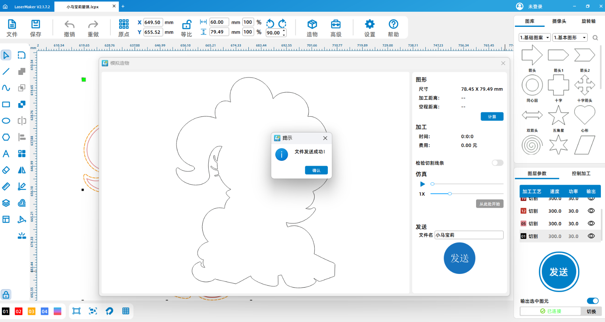
Task: Click the 原点 origin grid icon
Action: (124, 25)
